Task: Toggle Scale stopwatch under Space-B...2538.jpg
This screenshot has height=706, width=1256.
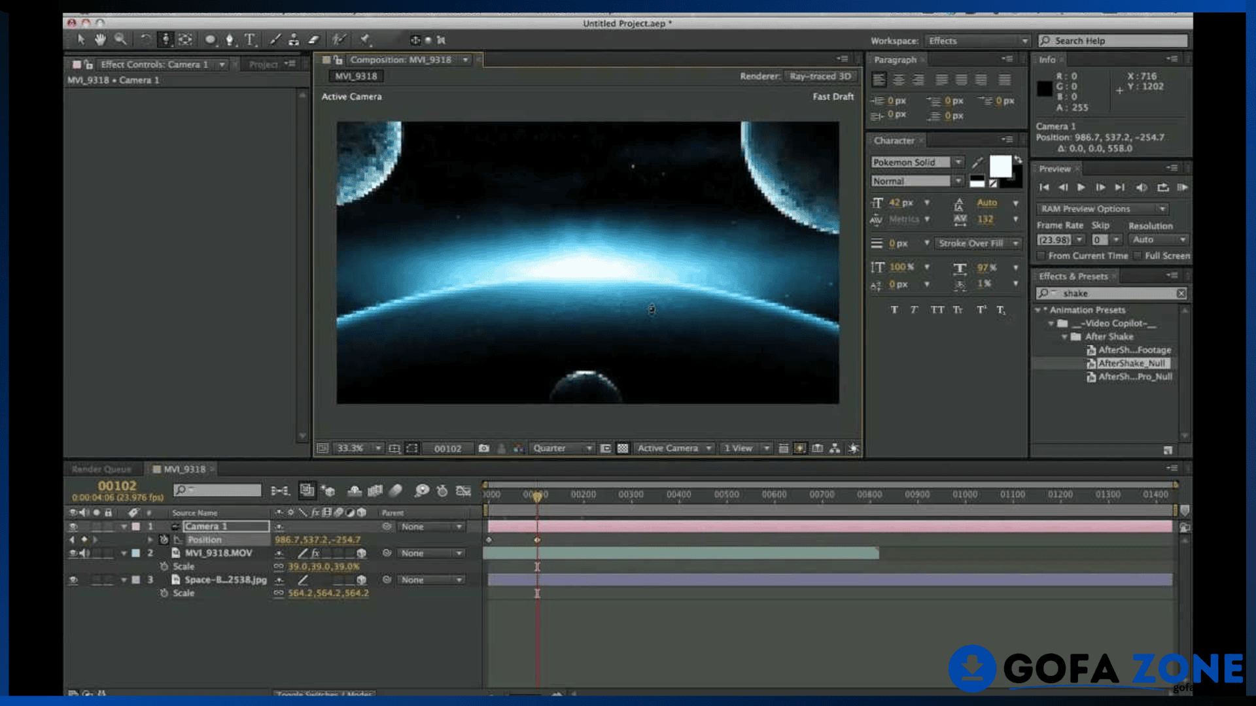Action: pos(164,594)
